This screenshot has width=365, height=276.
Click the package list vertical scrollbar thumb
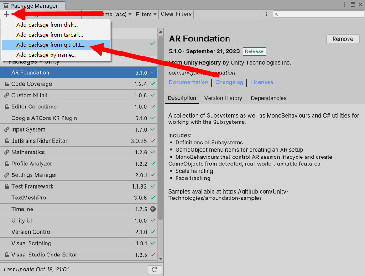pos(161,128)
